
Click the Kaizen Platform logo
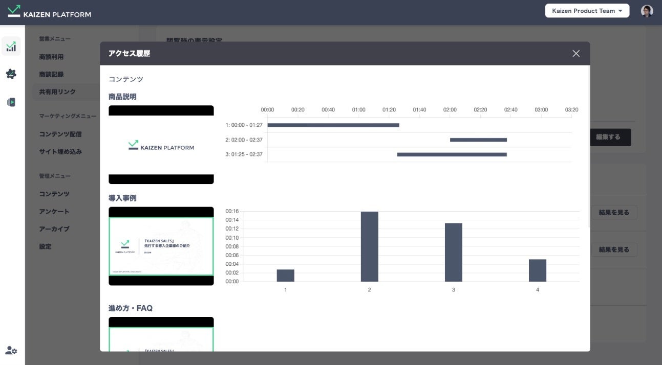click(49, 11)
